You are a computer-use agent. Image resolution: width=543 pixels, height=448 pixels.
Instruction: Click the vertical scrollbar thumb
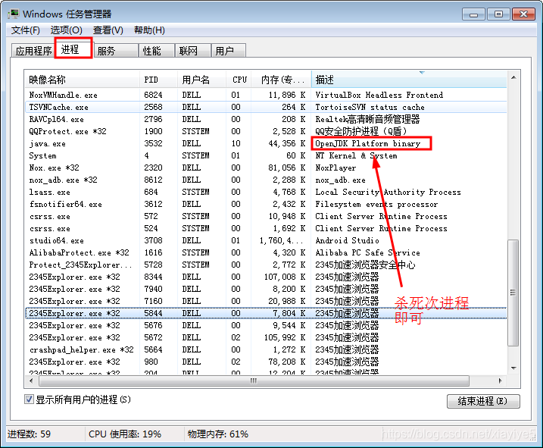513,293
